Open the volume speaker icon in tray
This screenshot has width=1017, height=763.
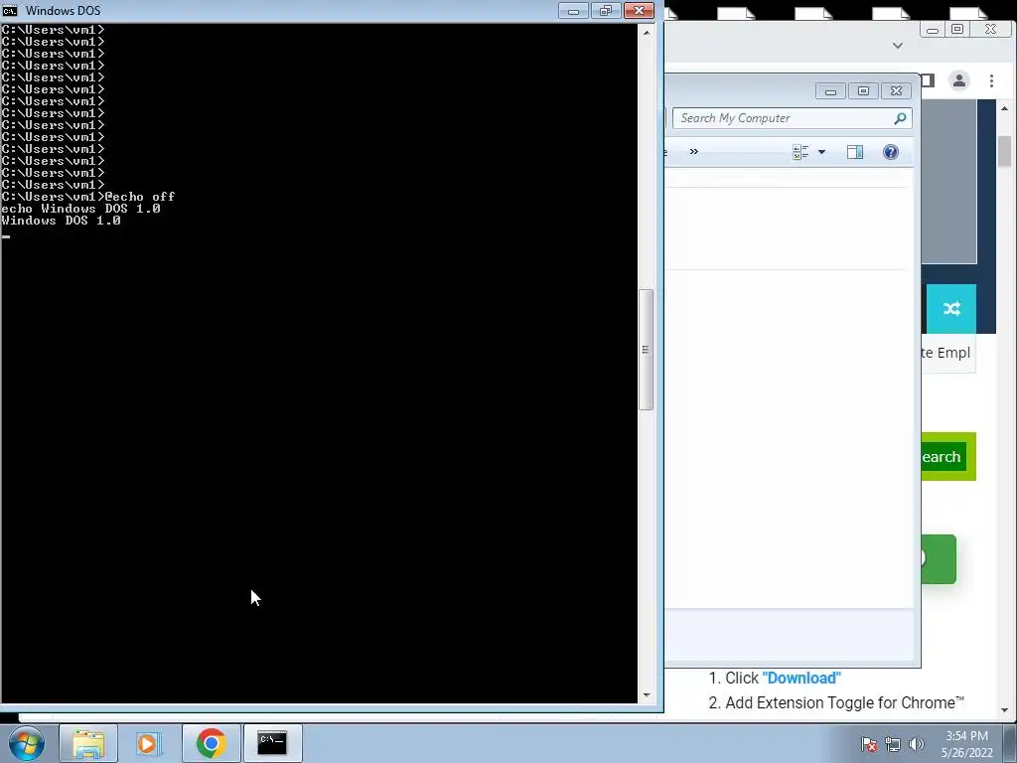pos(917,744)
